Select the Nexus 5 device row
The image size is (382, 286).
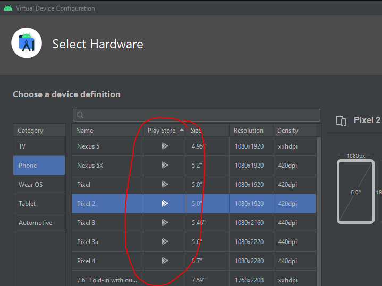pos(194,146)
